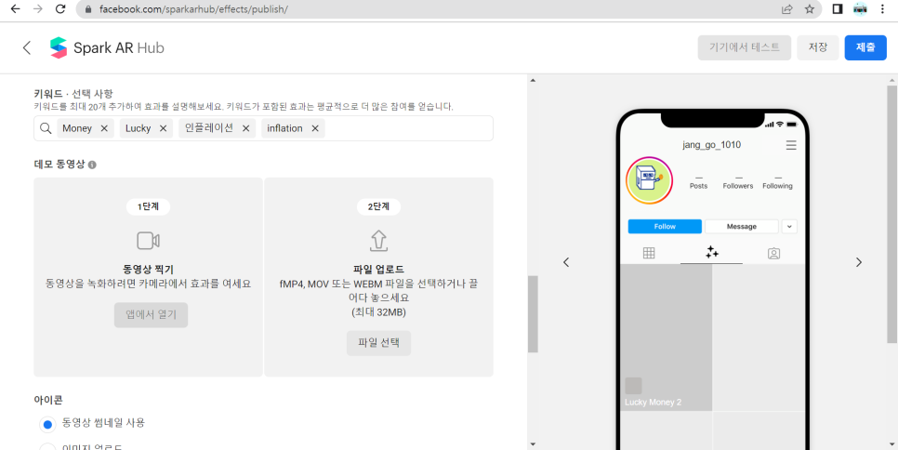Image resolution: width=898 pixels, height=450 pixels.
Task: Click the Followers count in preview
Action: [738, 182]
